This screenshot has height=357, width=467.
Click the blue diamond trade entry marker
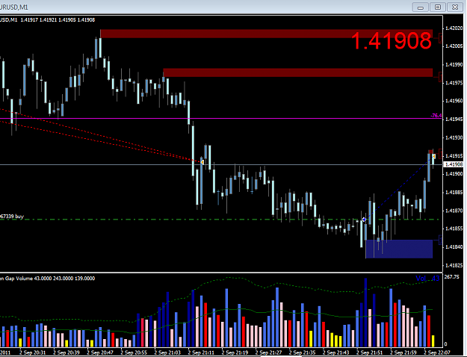point(364,220)
